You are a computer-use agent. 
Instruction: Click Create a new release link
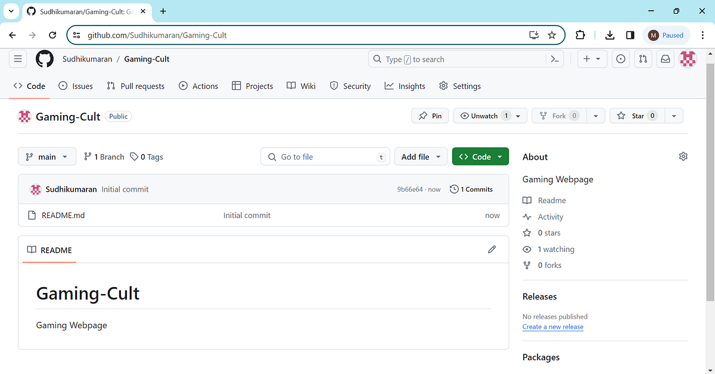click(552, 326)
